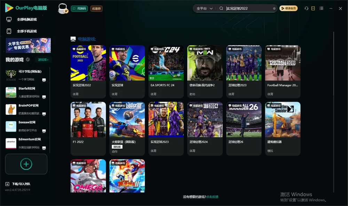Select 全部电脑游戏 in sidebar
This screenshot has width=348, height=206.
click(27, 19)
